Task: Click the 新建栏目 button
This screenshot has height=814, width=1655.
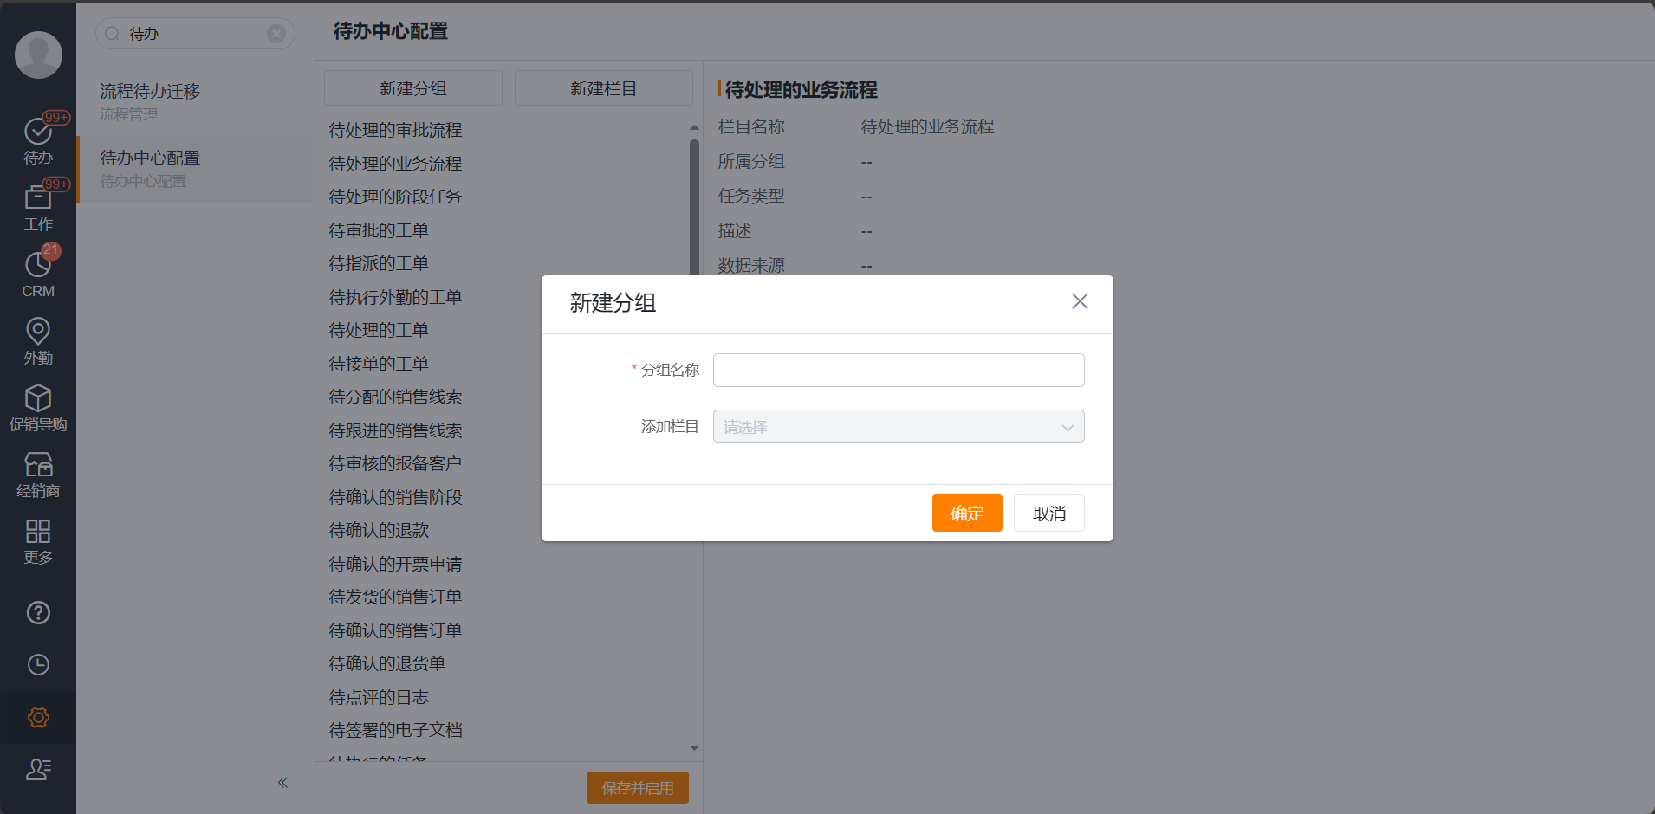Action: pos(604,88)
